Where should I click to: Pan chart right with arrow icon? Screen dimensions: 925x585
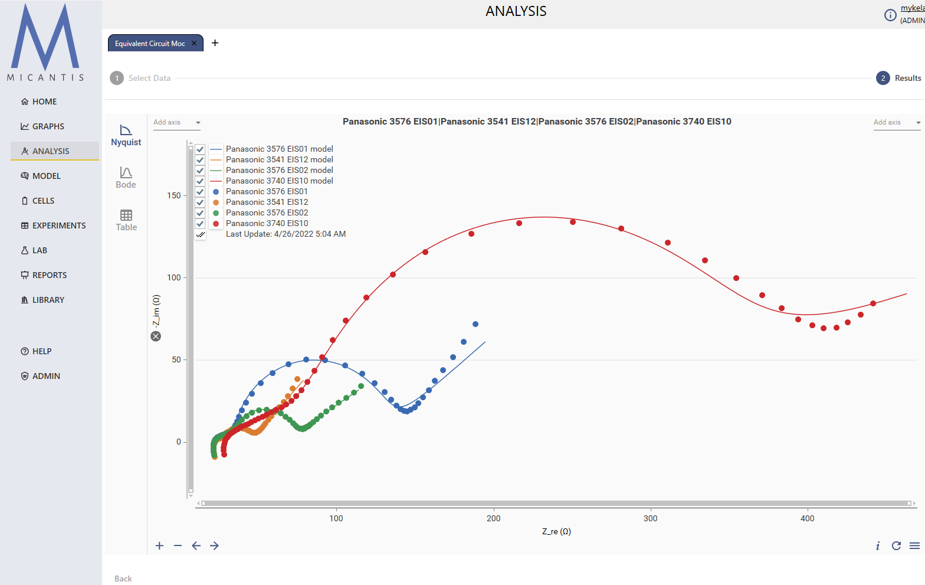[214, 545]
